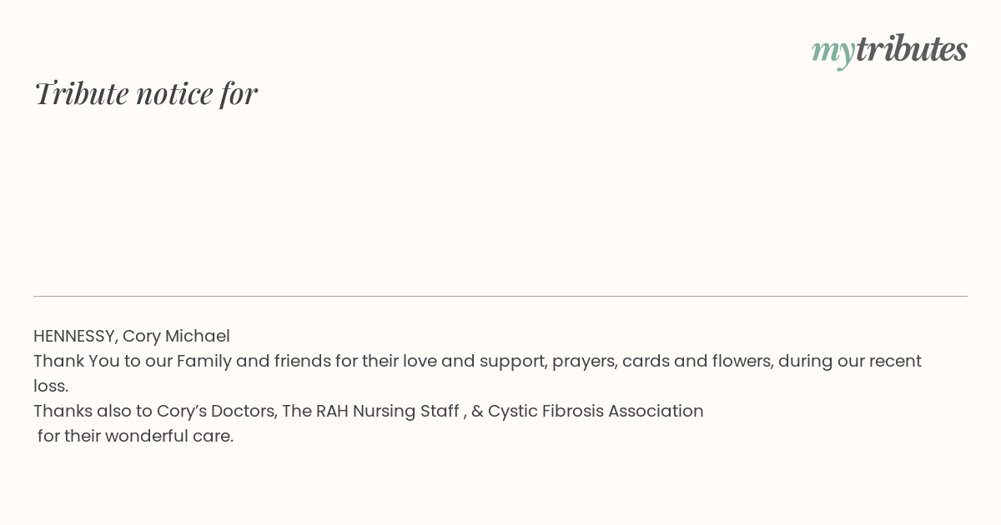This screenshot has height=525, width=1001.
Task: Click "The RAH Nursing Staff" text
Action: click(370, 412)
